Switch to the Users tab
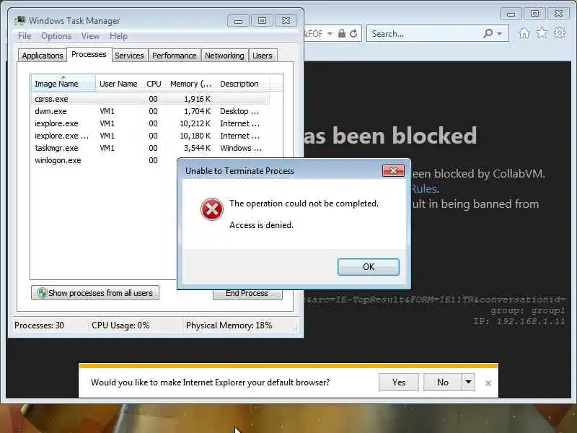The height and width of the screenshot is (433, 577). [x=263, y=56]
